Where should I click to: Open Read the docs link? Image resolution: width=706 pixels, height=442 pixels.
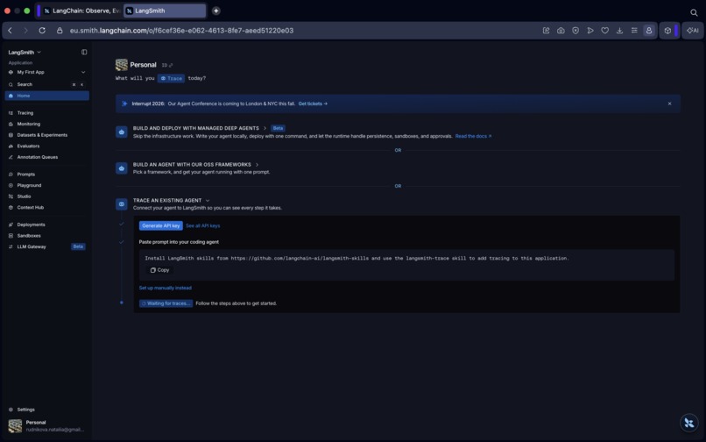[x=473, y=136]
